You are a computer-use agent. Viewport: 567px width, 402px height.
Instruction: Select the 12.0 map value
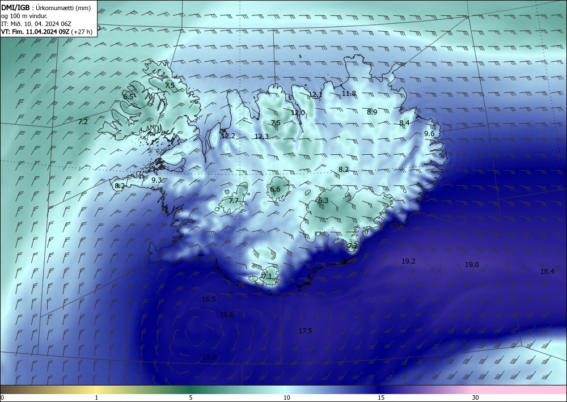pos(298,113)
